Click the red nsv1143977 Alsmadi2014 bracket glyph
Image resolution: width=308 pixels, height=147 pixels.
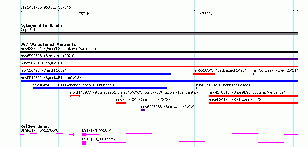point(75,96)
